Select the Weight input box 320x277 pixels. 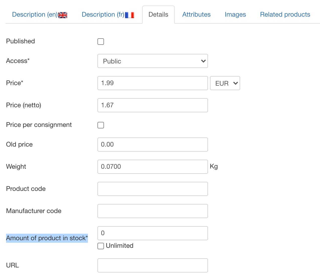[152, 167]
